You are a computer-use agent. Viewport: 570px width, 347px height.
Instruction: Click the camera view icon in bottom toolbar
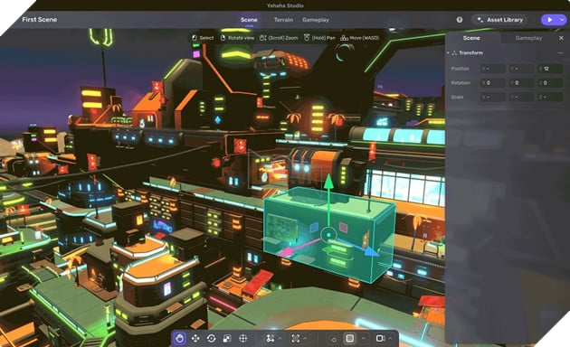380,339
